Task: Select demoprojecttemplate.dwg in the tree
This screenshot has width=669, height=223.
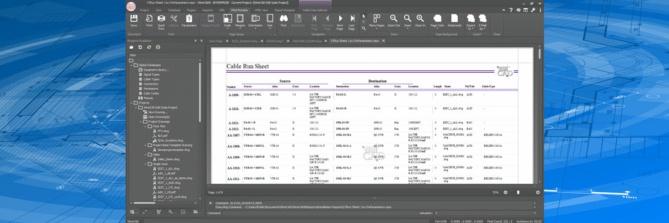Action: tap(174, 150)
